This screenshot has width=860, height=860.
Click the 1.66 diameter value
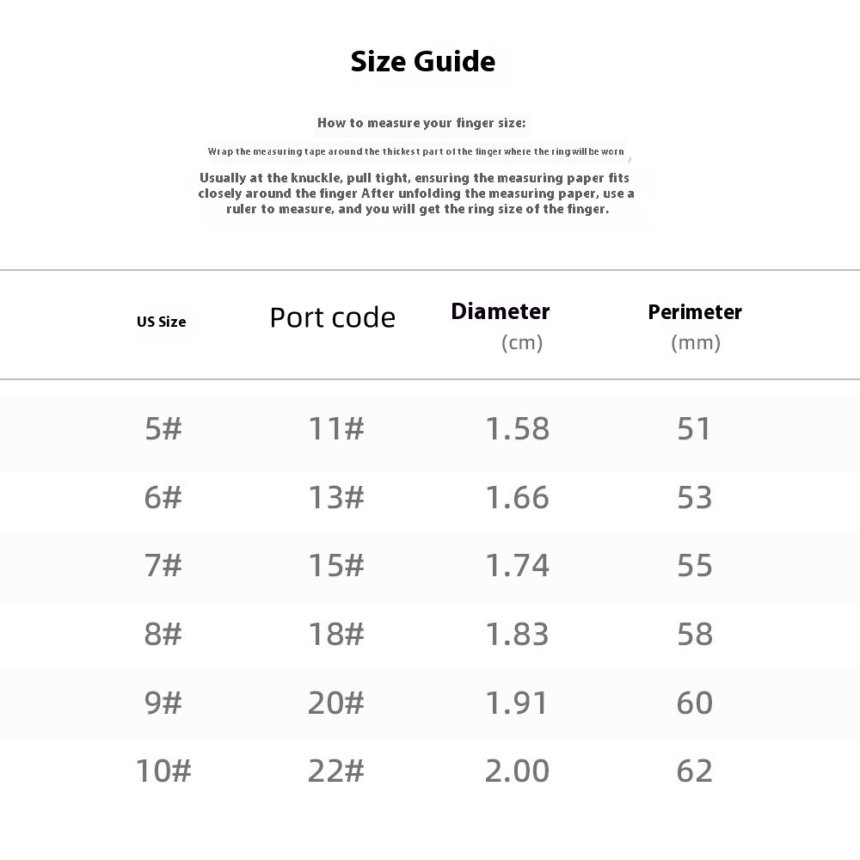[517, 497]
